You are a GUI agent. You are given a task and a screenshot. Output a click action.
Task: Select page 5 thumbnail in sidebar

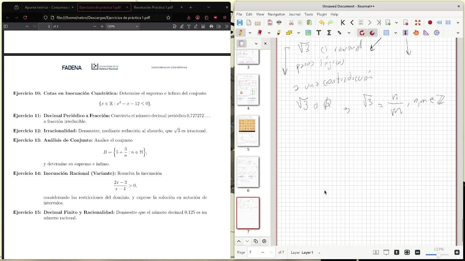click(248, 130)
